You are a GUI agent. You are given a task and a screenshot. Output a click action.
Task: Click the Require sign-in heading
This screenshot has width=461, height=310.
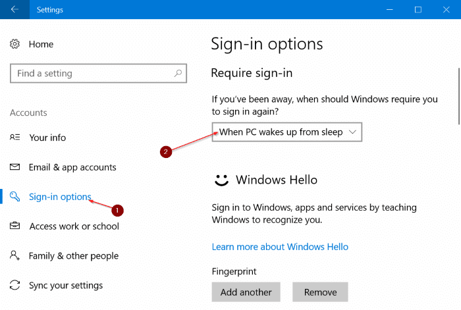(x=252, y=73)
